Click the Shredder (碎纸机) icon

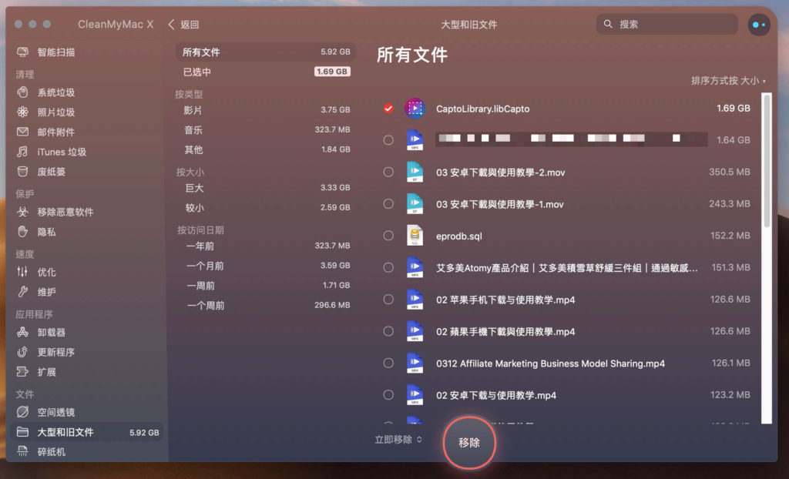(x=22, y=451)
